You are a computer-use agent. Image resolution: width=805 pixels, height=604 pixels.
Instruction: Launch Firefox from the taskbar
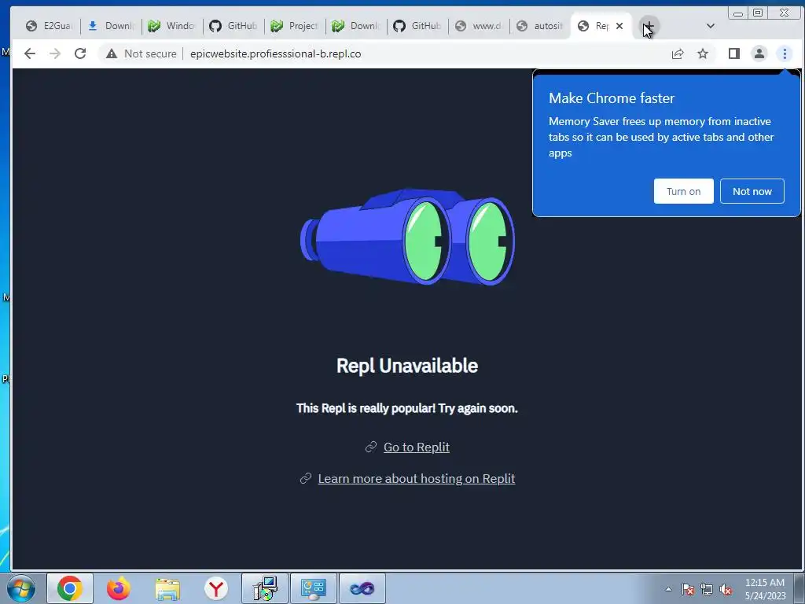[118, 588]
